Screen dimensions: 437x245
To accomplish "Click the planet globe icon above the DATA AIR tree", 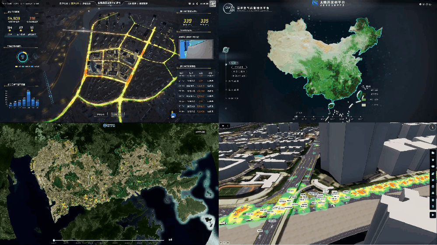I will [x=226, y=50].
